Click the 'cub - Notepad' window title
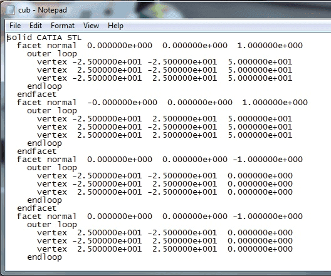 (x=43, y=10)
